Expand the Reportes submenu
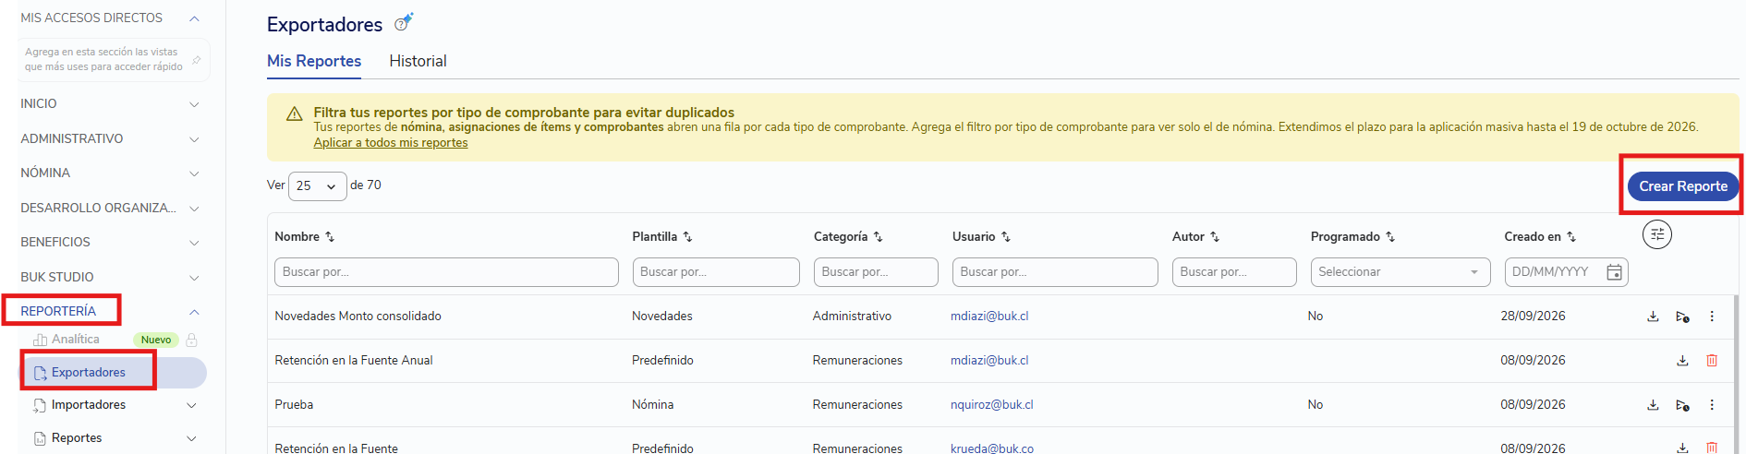 point(191,438)
